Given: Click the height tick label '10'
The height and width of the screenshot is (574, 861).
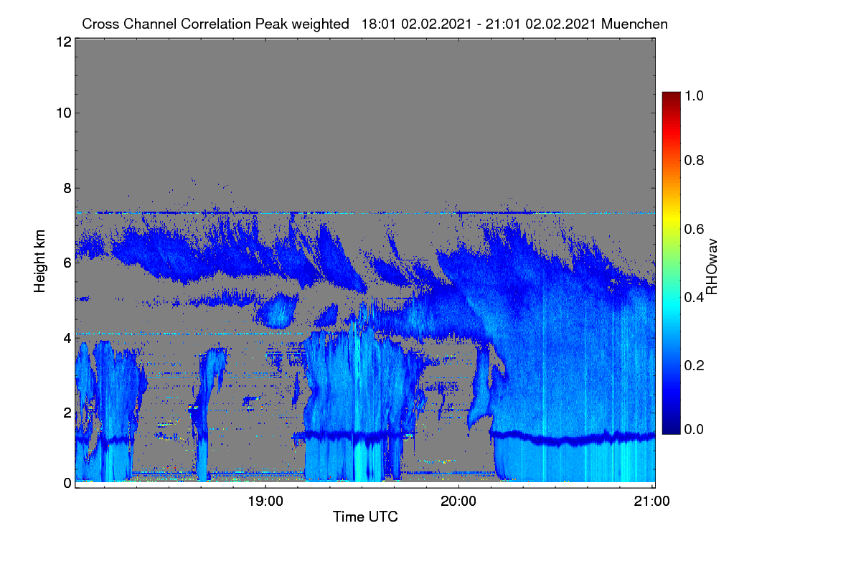Looking at the screenshot, I should pyautogui.click(x=63, y=113).
